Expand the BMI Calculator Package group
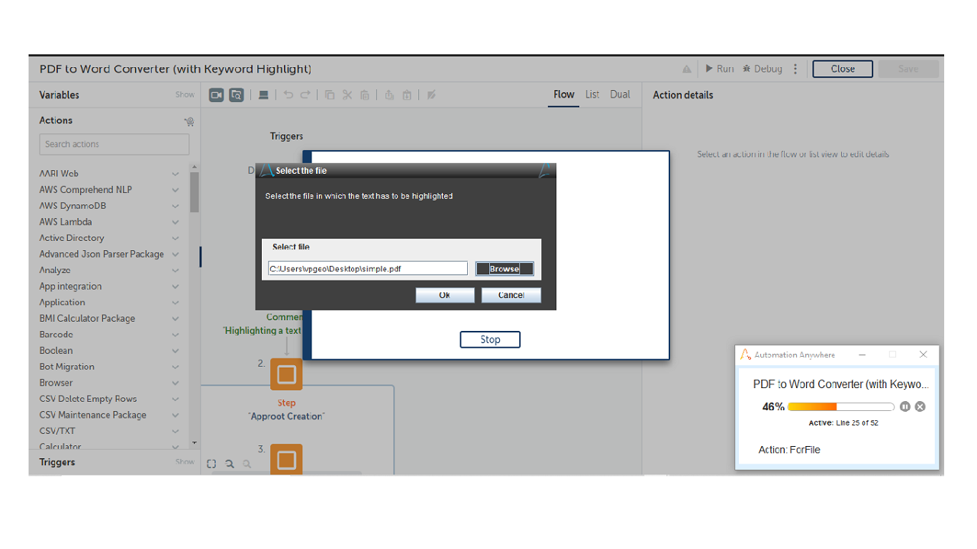Image resolution: width=977 pixels, height=549 pixels. [x=175, y=319]
